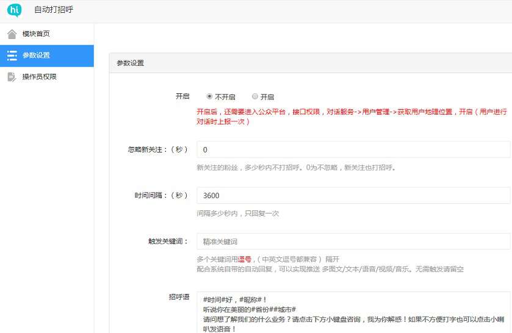Click the 招呼语 field label
The image size is (512, 333).
pyautogui.click(x=179, y=297)
